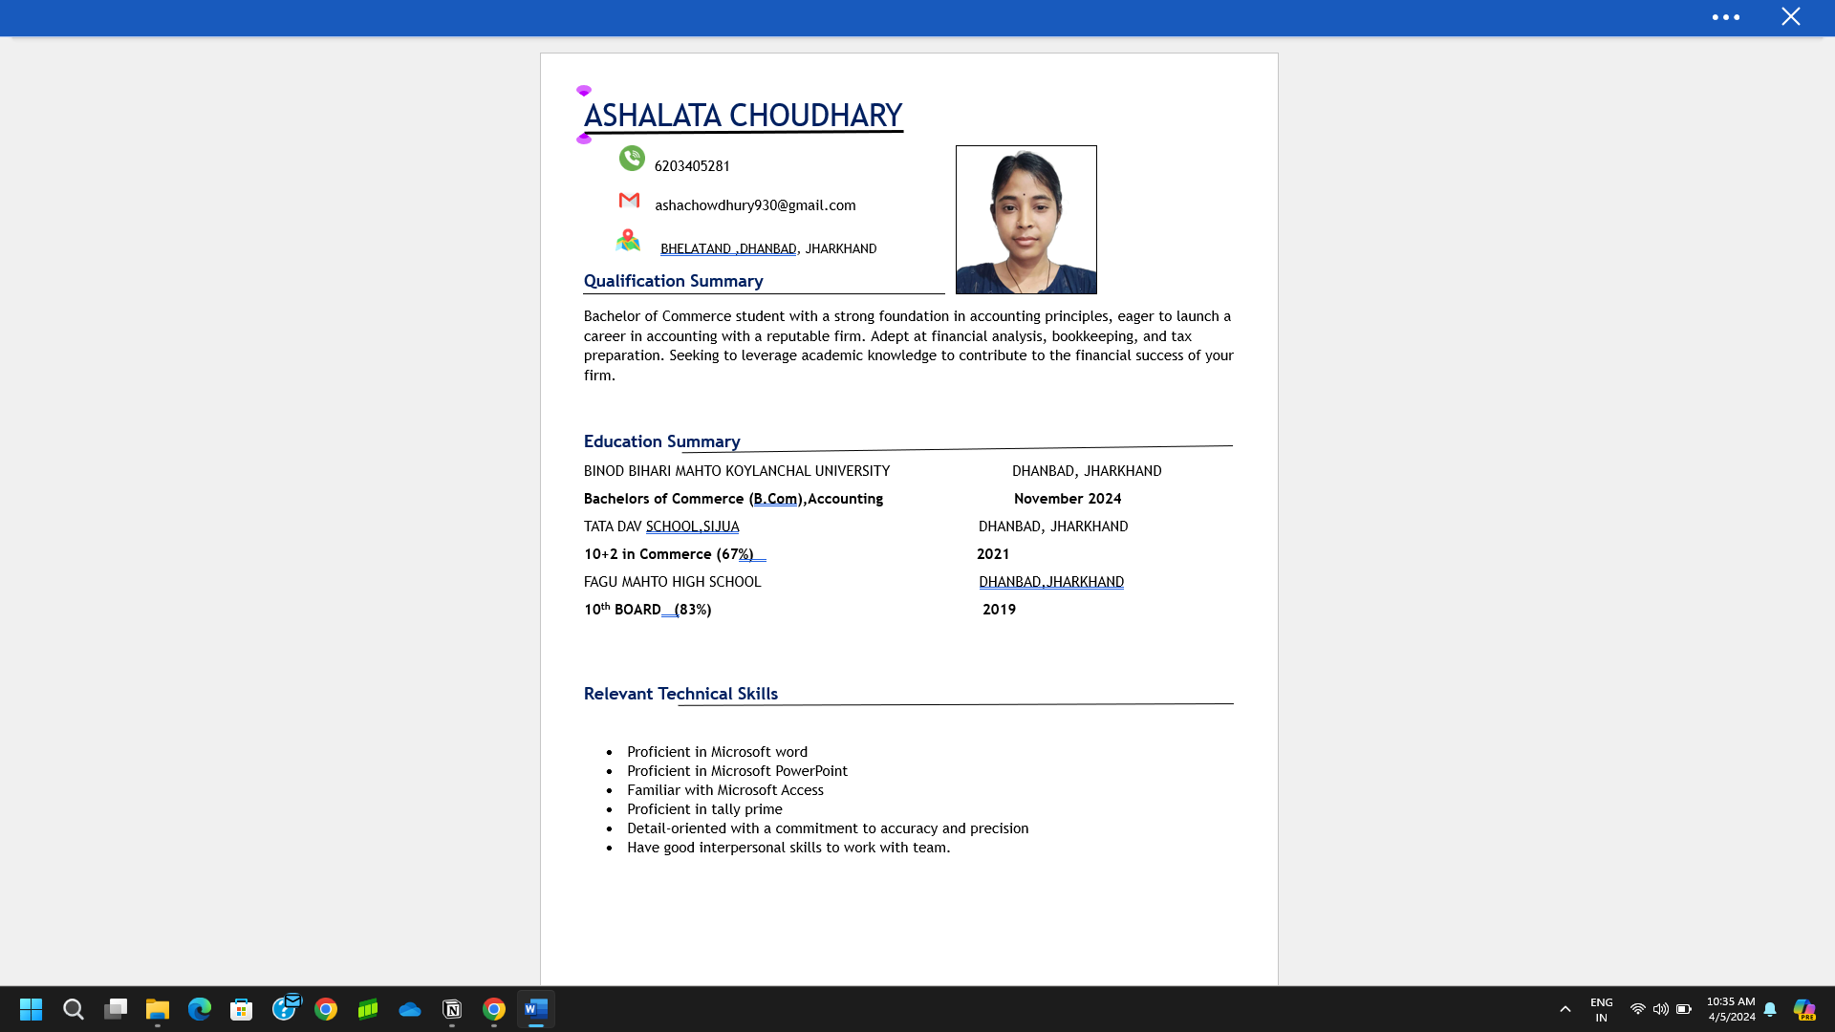Click the year 2021

click(993, 554)
